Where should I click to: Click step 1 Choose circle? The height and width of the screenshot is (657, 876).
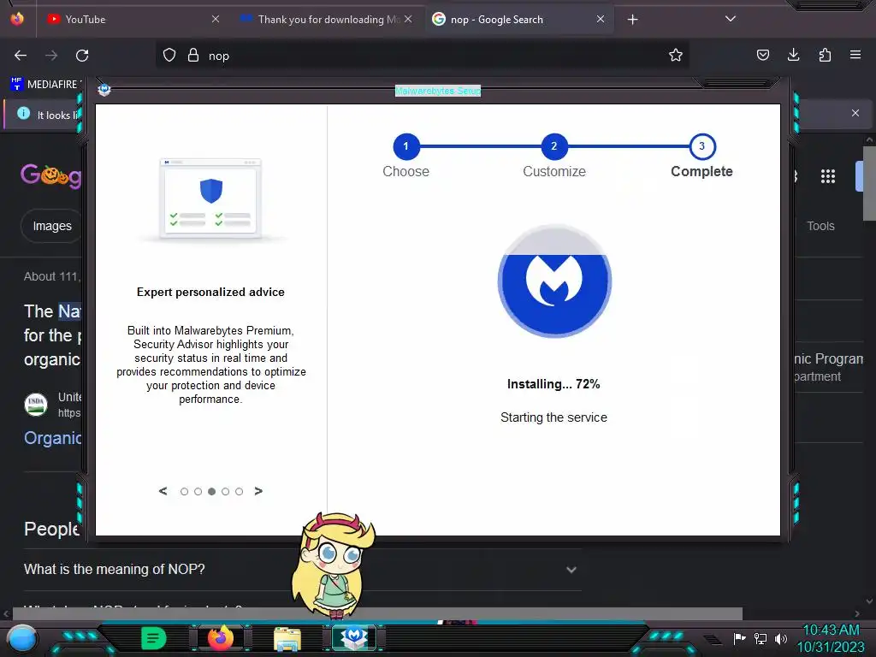point(406,146)
